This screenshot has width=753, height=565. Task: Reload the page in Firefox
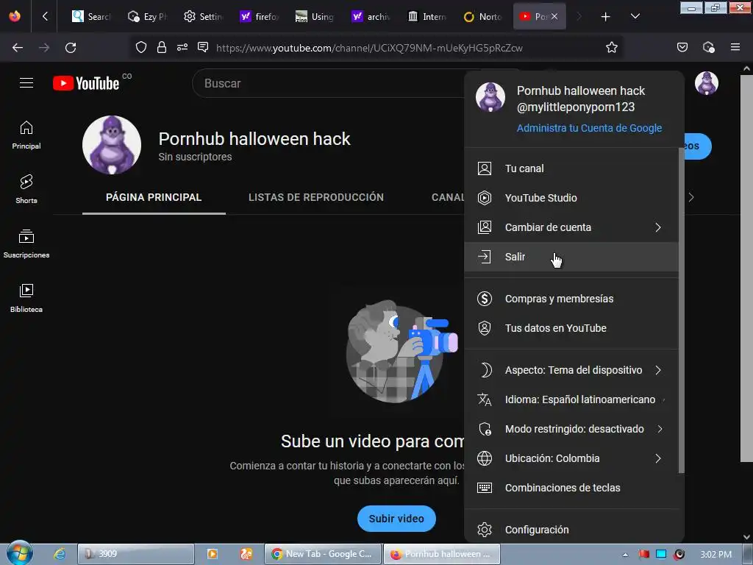click(x=71, y=48)
